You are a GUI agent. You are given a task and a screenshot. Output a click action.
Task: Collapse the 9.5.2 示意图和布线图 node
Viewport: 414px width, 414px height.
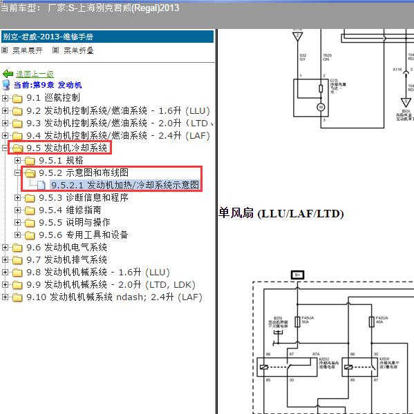coord(17,172)
